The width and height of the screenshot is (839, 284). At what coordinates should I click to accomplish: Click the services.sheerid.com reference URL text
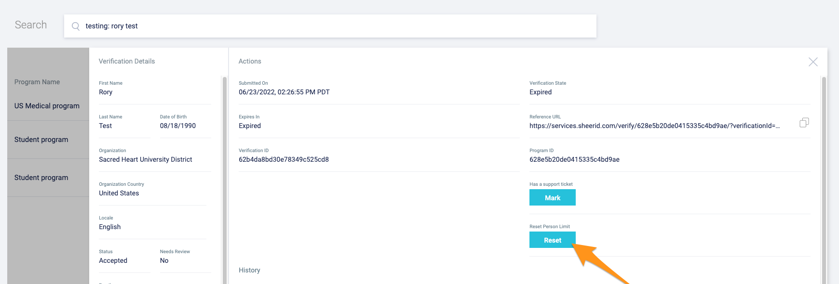(654, 126)
